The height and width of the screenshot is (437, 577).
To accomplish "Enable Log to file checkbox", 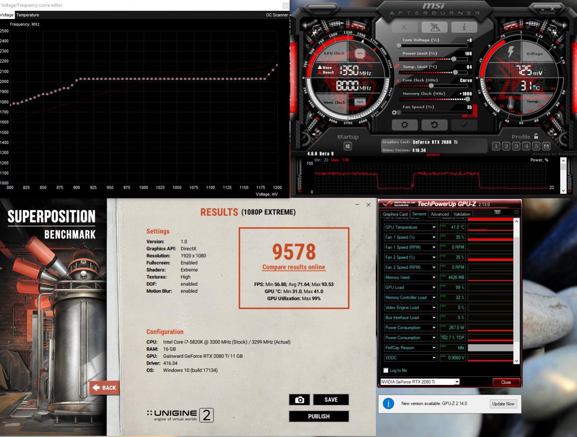I will click(x=386, y=370).
